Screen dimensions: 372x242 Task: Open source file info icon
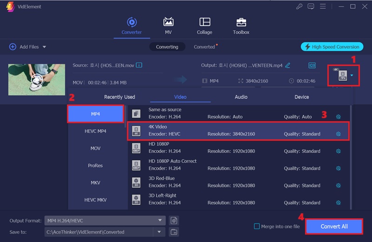(x=139, y=65)
